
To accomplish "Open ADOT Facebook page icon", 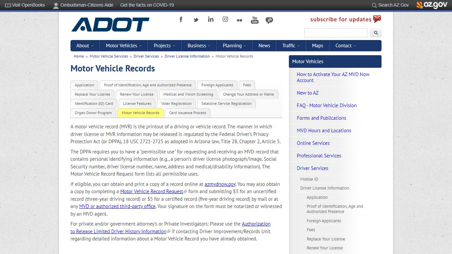I will (x=181, y=20).
